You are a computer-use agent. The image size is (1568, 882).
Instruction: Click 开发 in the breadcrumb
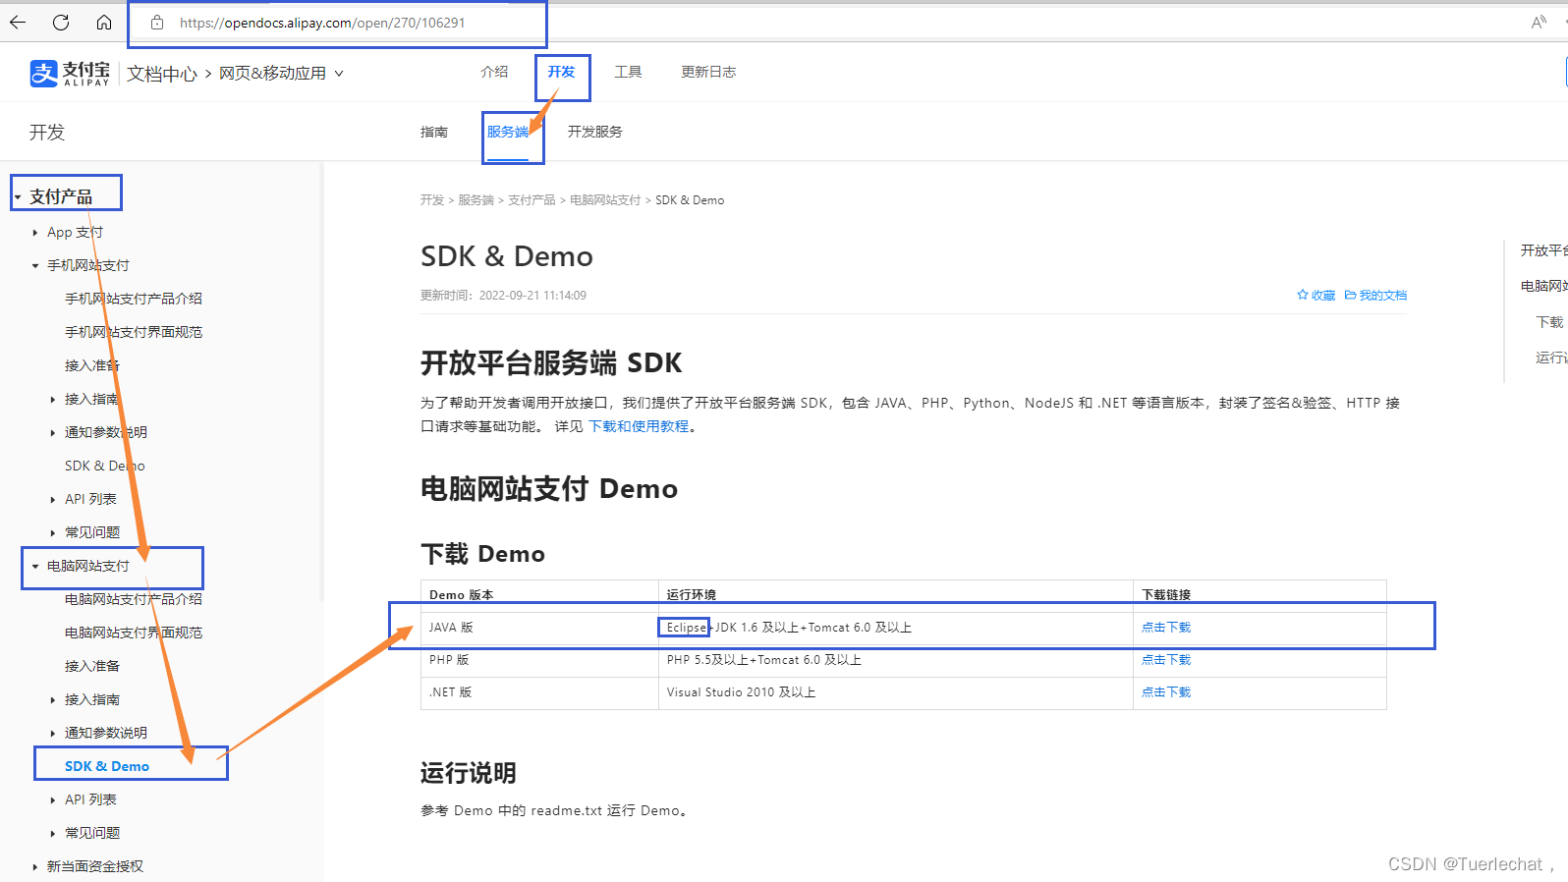coord(432,200)
